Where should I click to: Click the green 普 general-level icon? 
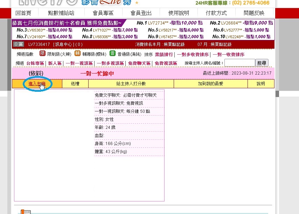click(112, 53)
